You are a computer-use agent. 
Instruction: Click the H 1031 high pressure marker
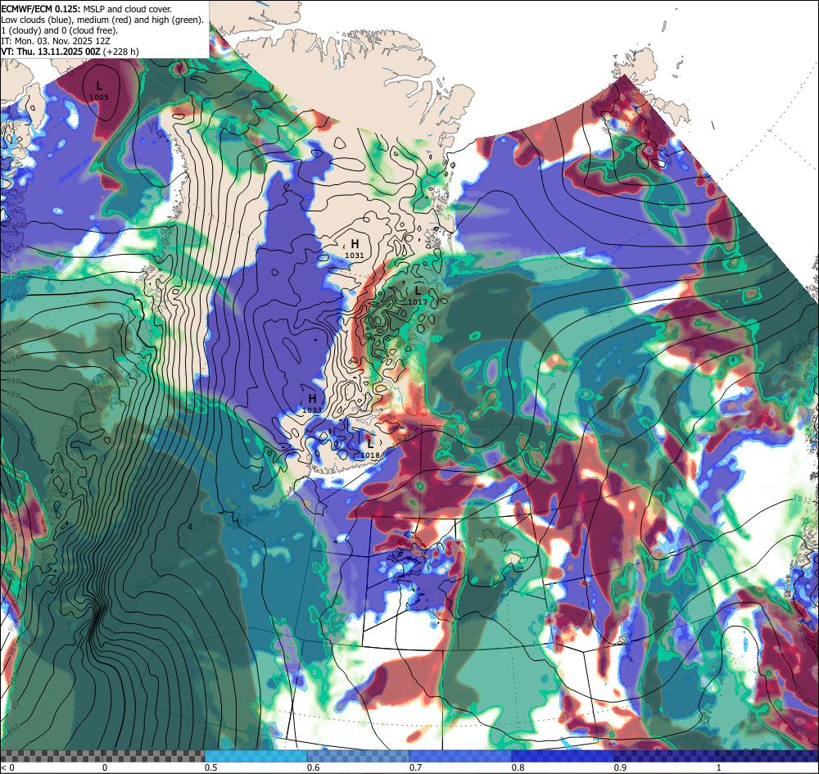[x=355, y=249]
